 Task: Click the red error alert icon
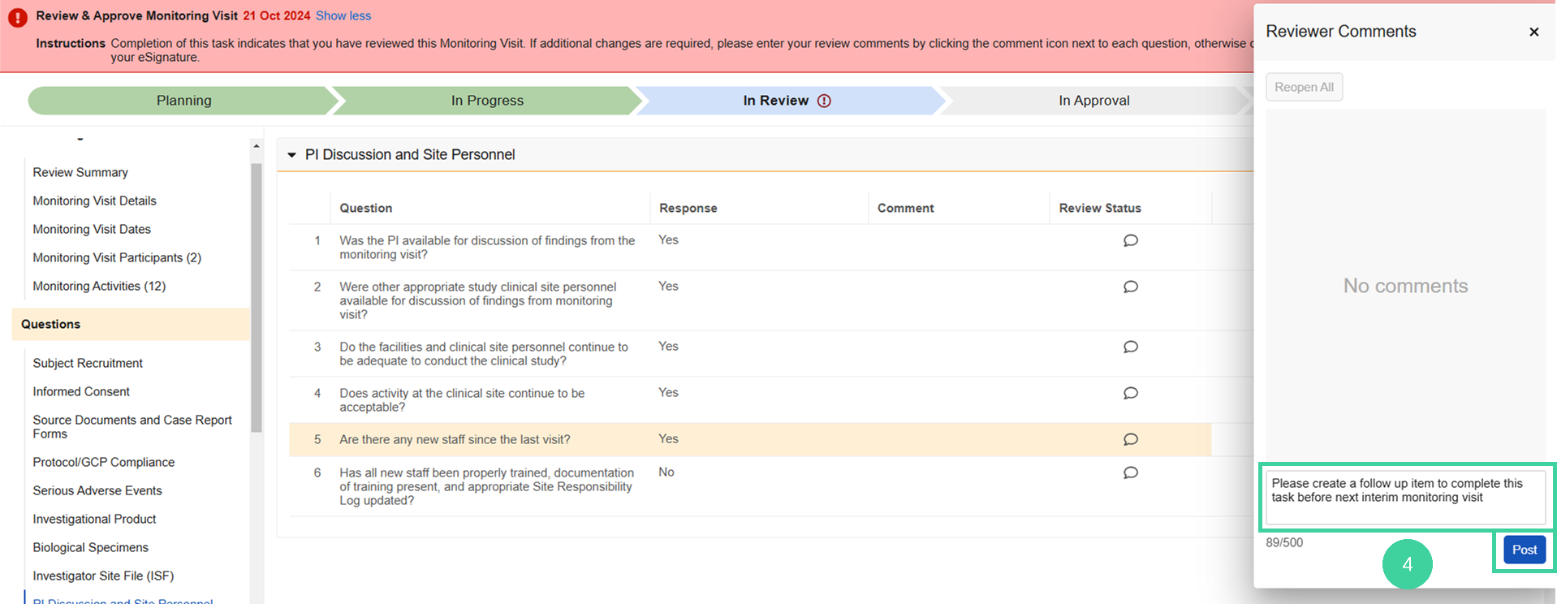click(x=17, y=17)
